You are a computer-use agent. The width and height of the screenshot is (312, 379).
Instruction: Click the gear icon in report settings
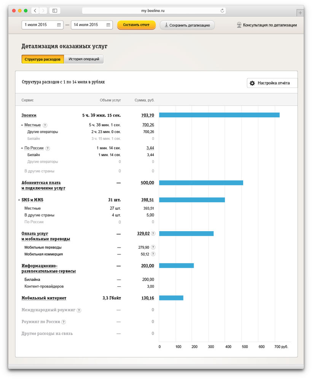252,83
